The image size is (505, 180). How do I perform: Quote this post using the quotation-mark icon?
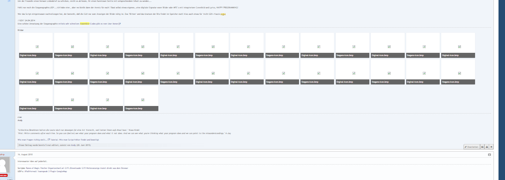tap(482, 147)
